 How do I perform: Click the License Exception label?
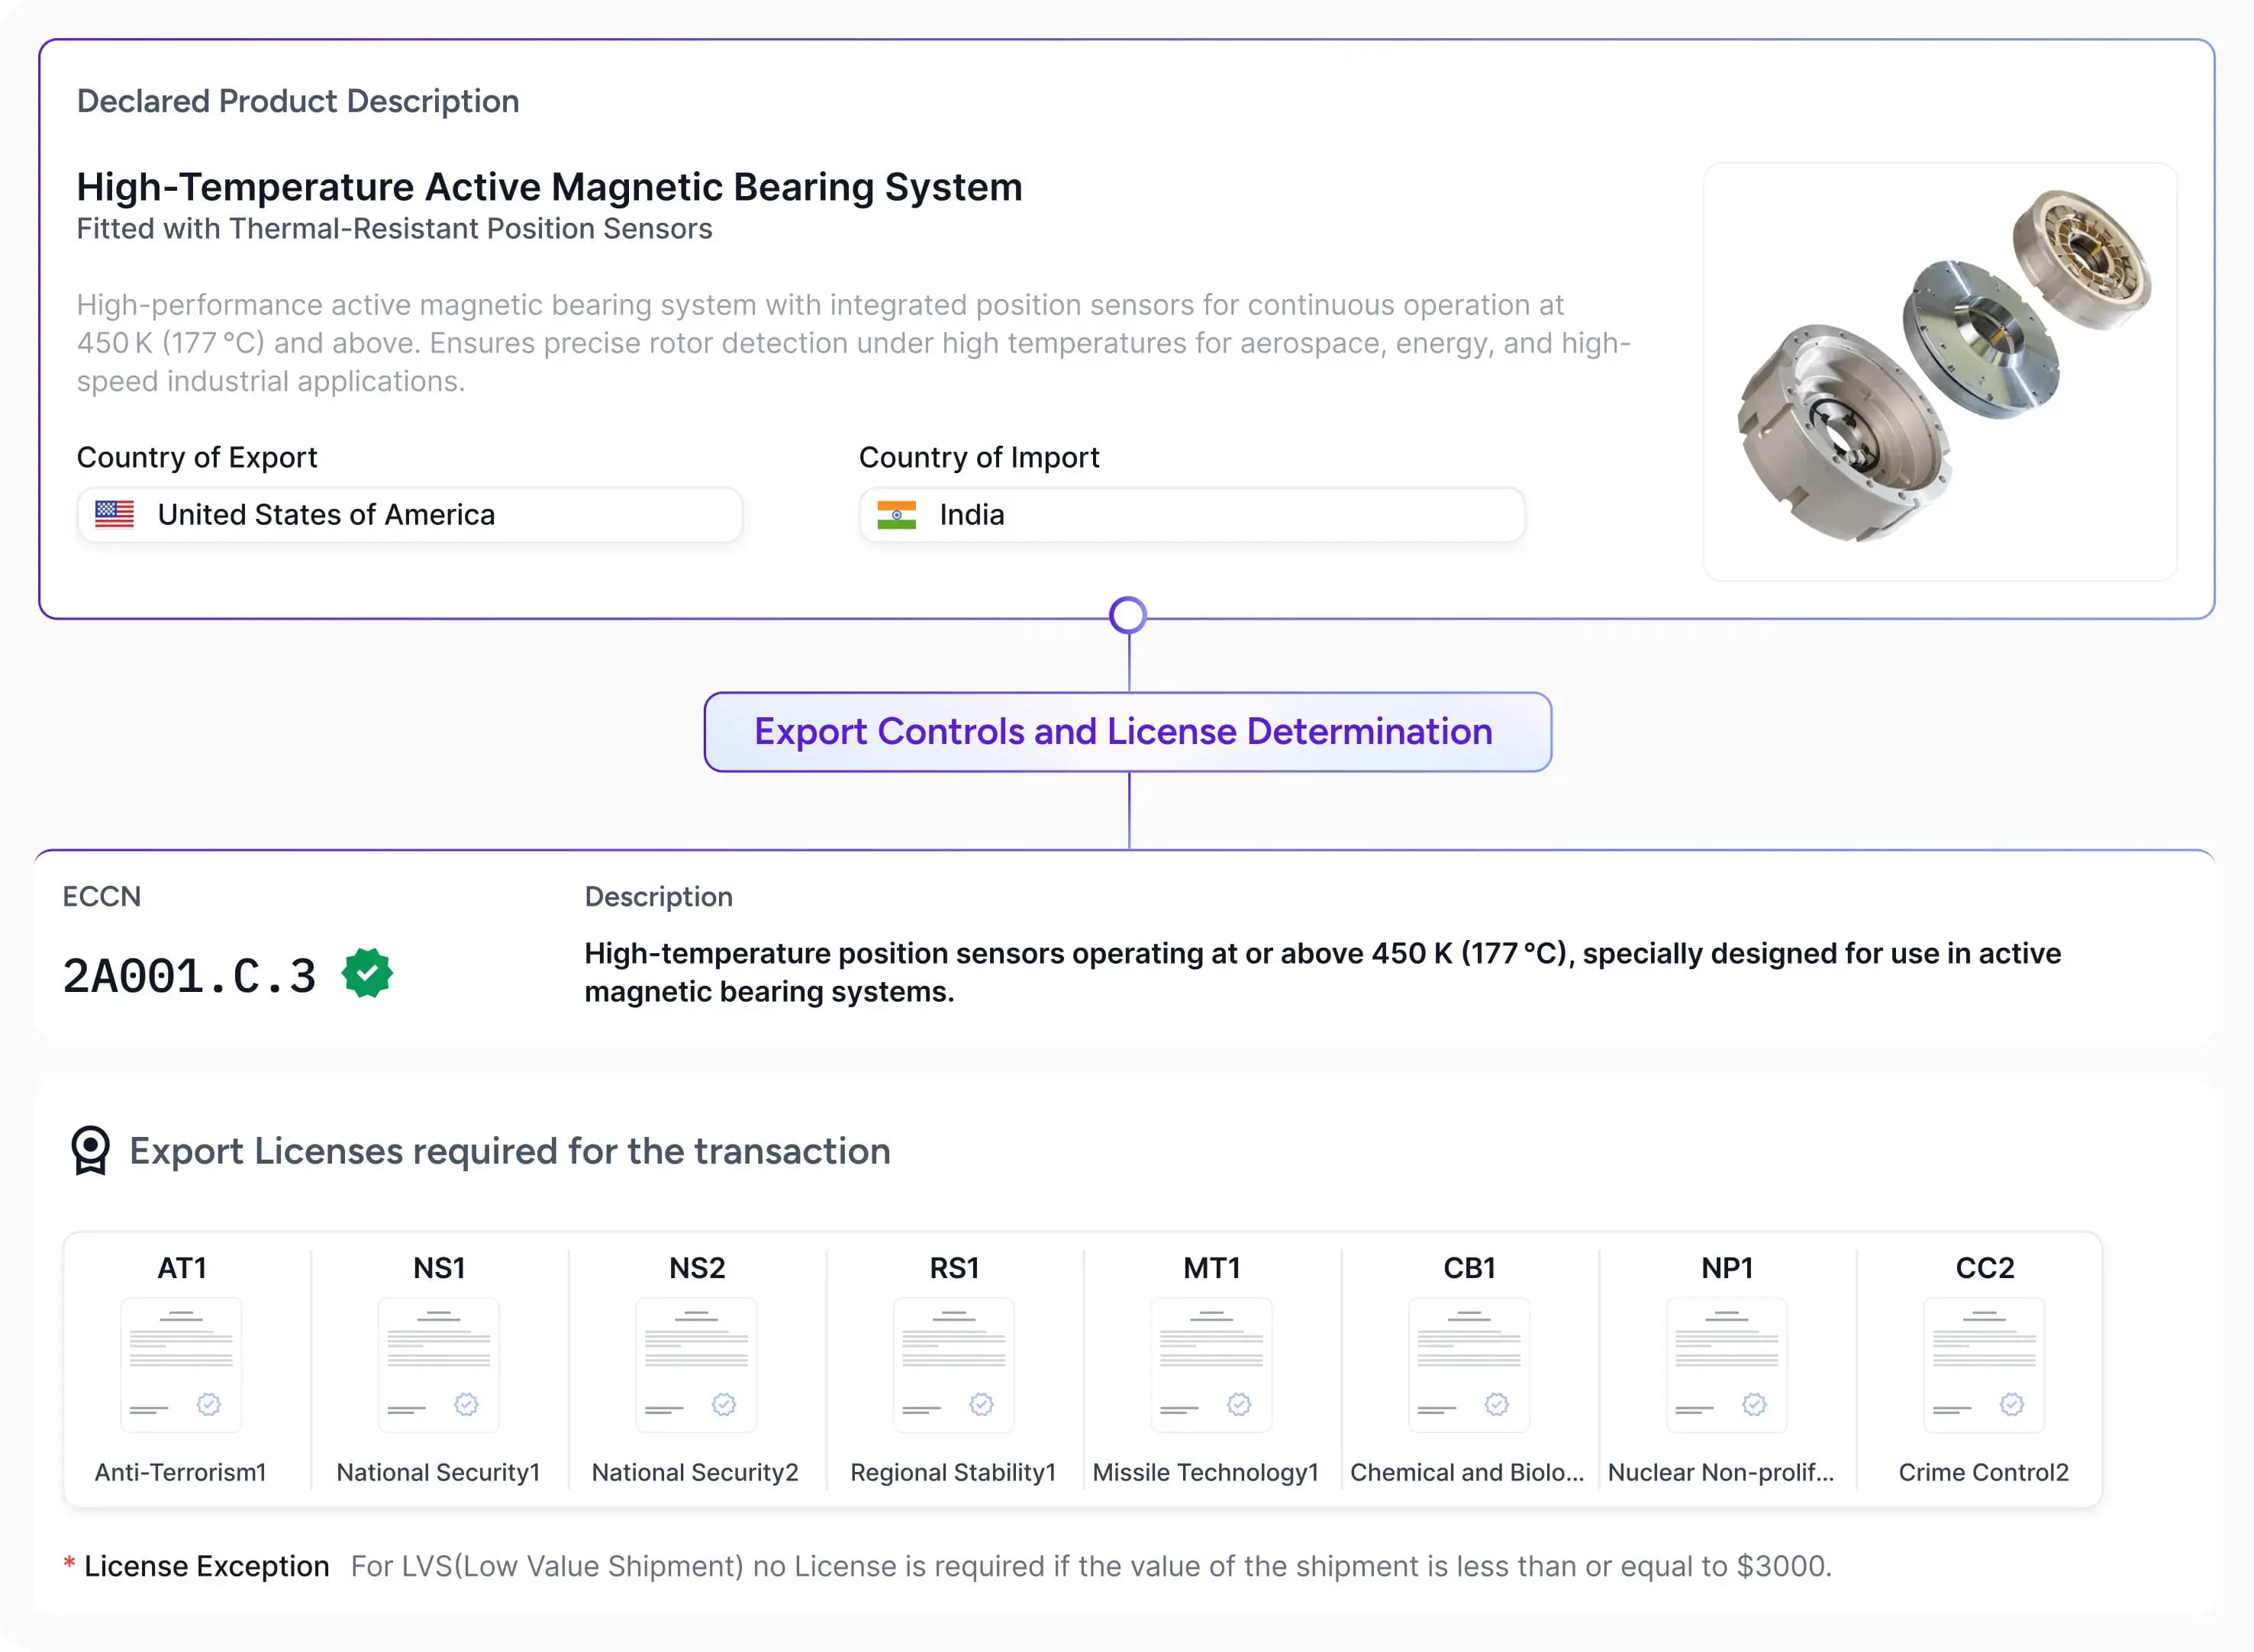206,1566
